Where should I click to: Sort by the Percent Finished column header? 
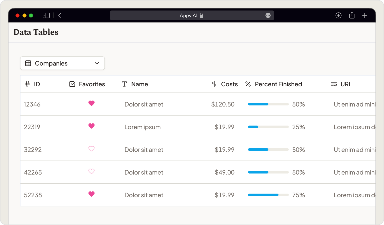[278, 84]
